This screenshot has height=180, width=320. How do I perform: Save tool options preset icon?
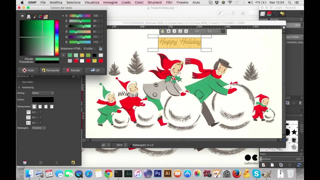pyautogui.click(x=25, y=162)
